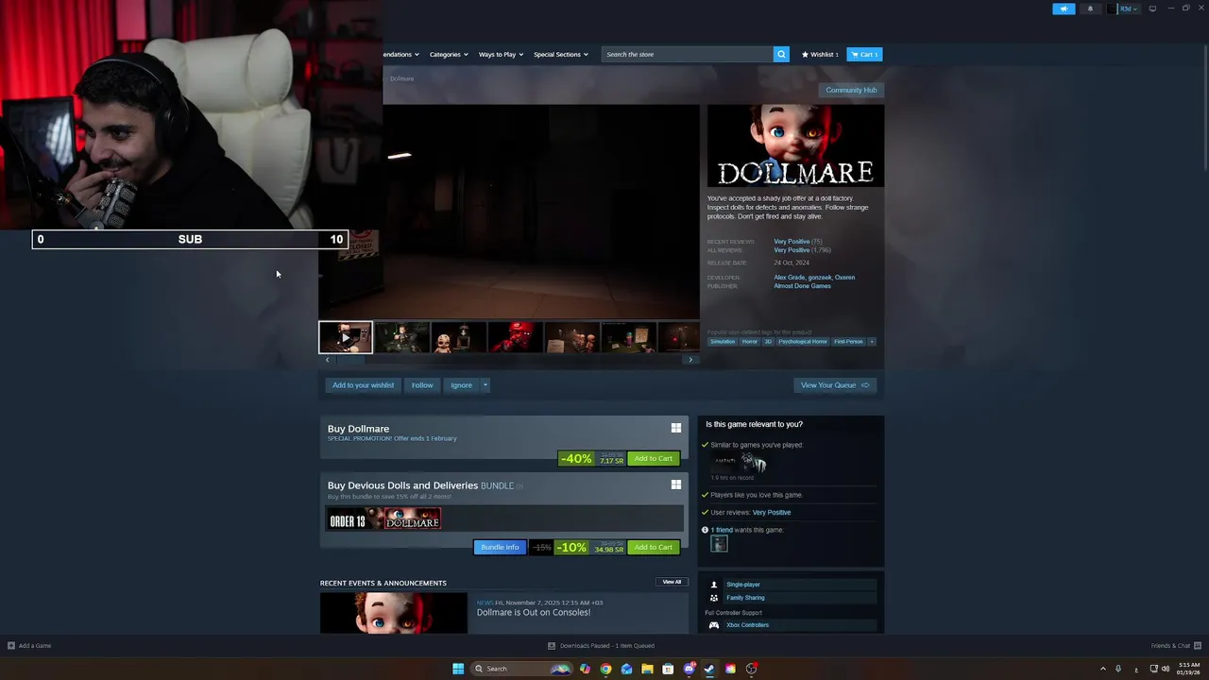Expand the Special Sections menu

(x=561, y=54)
